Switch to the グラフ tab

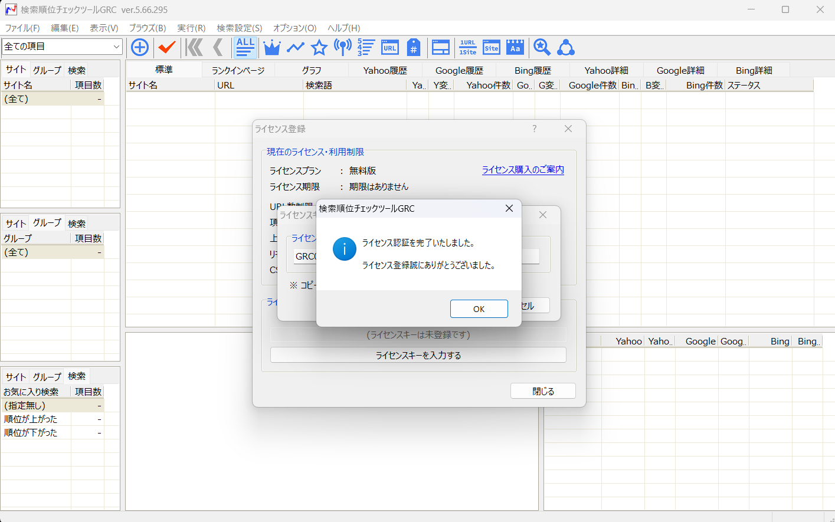(x=312, y=70)
